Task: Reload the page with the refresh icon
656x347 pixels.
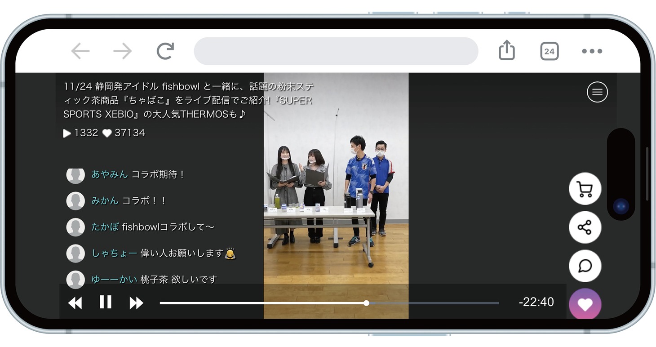Action: pos(165,51)
